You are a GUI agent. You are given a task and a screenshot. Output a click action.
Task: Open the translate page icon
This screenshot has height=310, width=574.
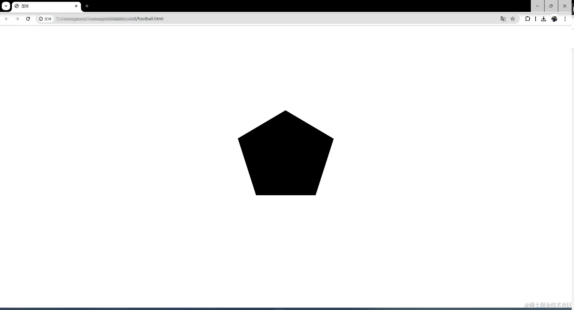point(503,19)
